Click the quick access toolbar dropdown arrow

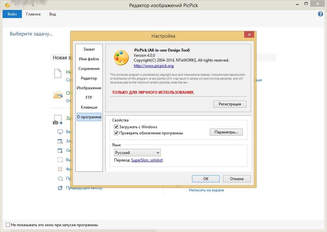coord(33,5)
